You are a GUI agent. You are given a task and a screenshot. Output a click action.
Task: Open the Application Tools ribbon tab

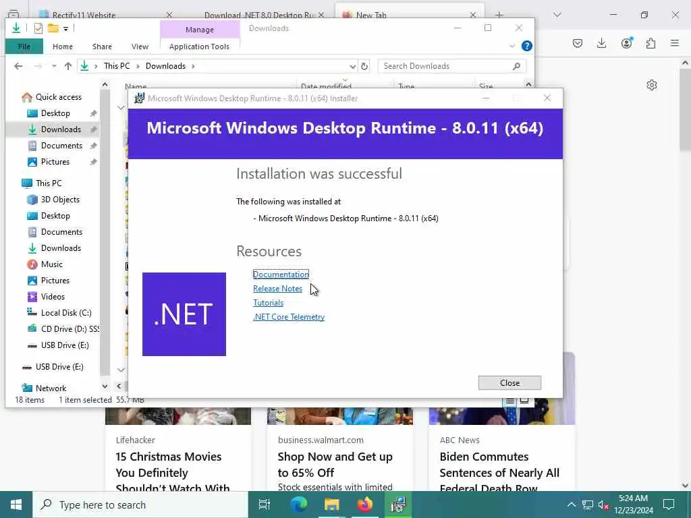[x=199, y=47]
